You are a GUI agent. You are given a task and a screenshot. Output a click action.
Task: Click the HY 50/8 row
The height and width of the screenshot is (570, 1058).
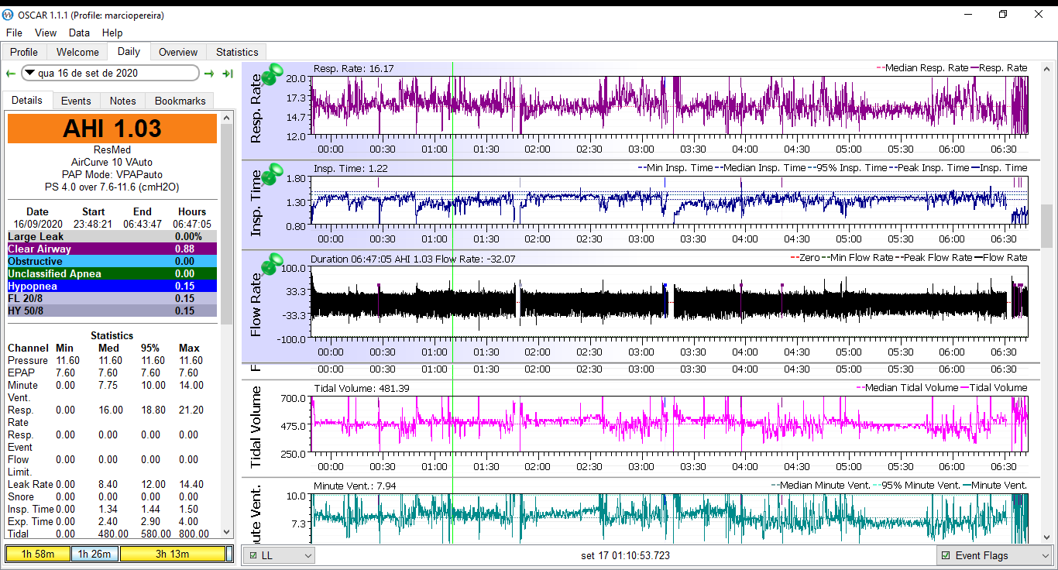(112, 311)
